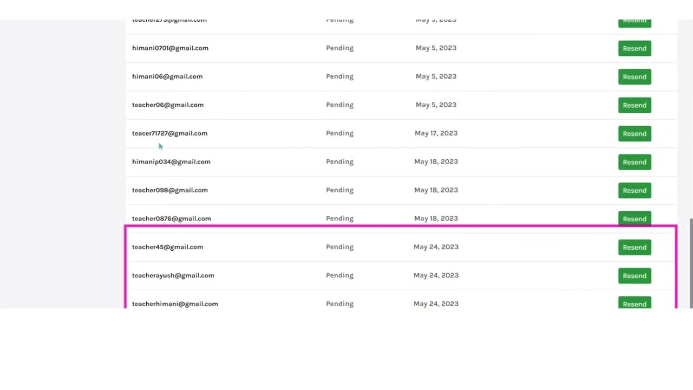
Task: Click the teacher098@gmail.com email entry
Action: (x=169, y=190)
